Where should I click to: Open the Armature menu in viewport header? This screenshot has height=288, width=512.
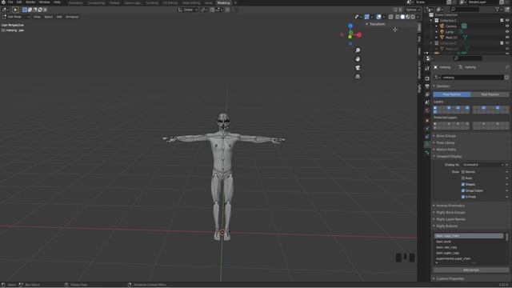[72, 17]
